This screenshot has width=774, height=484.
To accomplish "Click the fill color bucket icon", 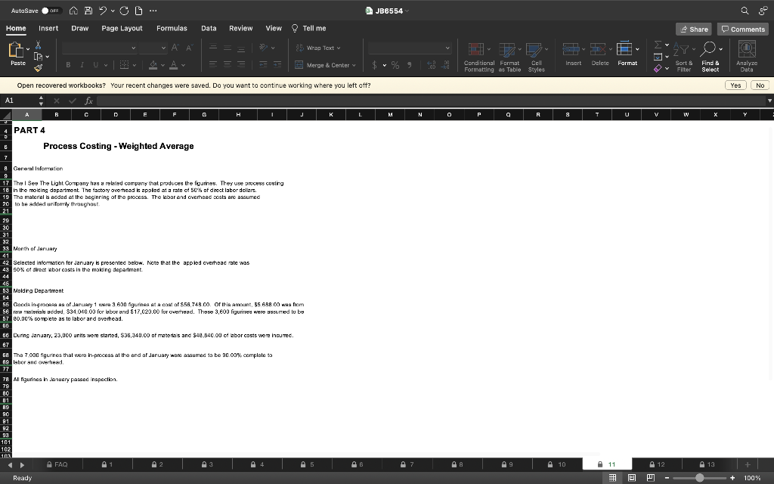I will click(x=153, y=65).
